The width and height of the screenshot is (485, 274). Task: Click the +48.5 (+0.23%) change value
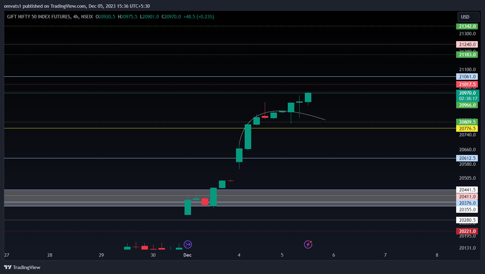(x=199, y=17)
